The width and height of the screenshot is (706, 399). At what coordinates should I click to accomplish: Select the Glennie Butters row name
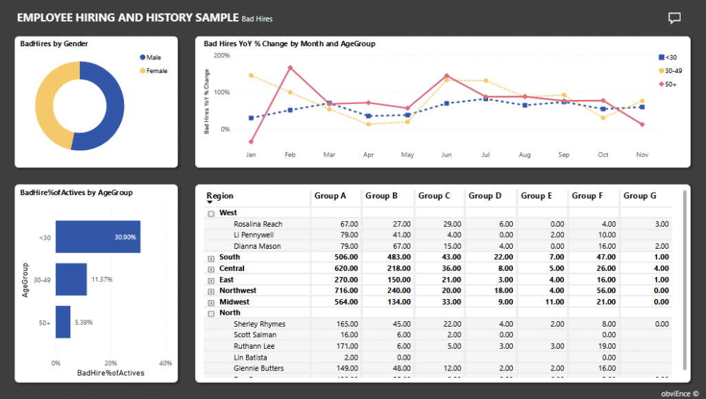coord(259,368)
